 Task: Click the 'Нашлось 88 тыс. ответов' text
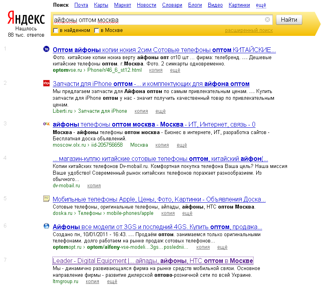26,32
